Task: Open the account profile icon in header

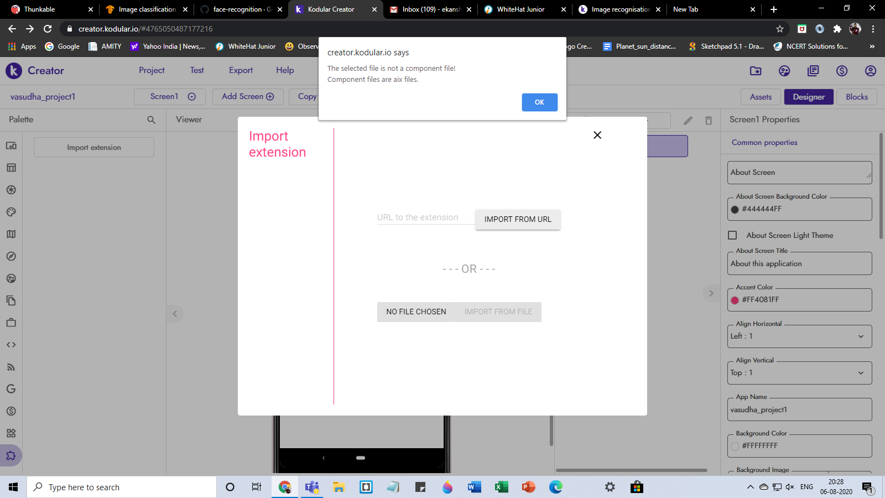Action: pyautogui.click(x=870, y=71)
